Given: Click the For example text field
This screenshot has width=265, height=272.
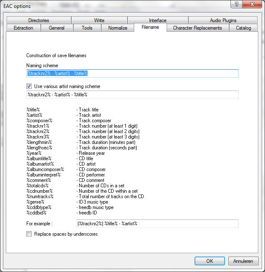Looking at the screenshot, I should point(157,224).
